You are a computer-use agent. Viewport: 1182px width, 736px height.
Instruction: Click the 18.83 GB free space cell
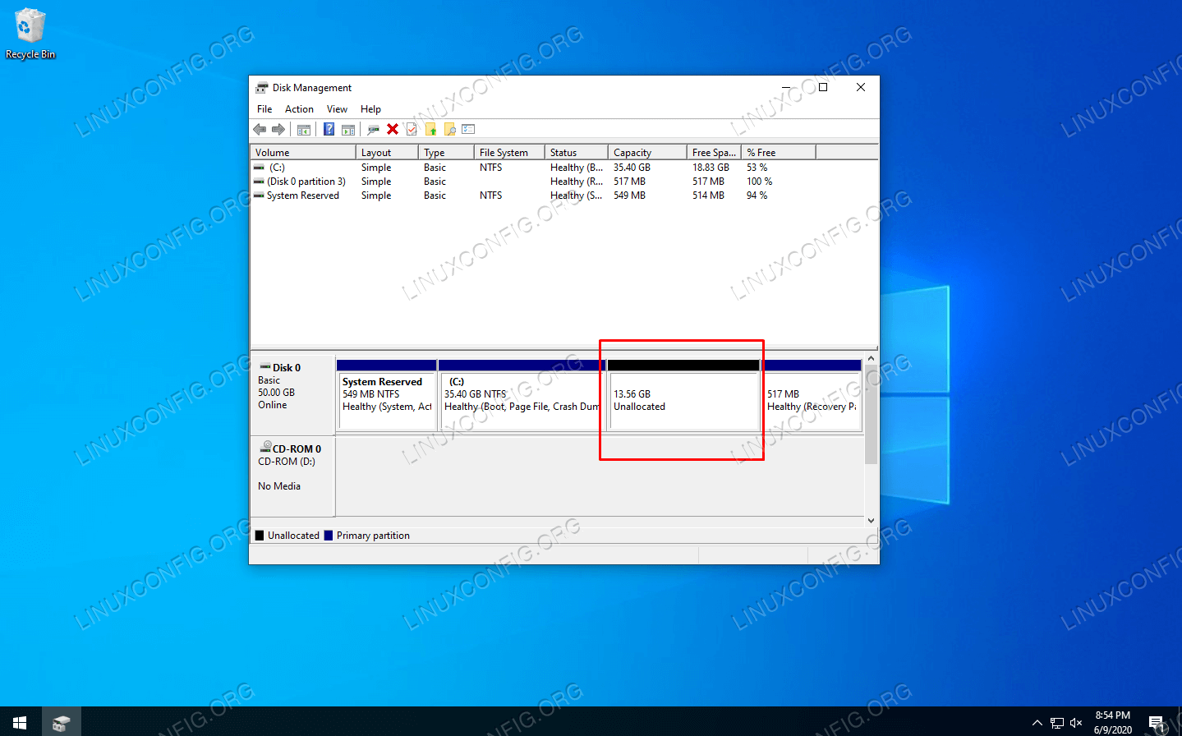tap(711, 167)
